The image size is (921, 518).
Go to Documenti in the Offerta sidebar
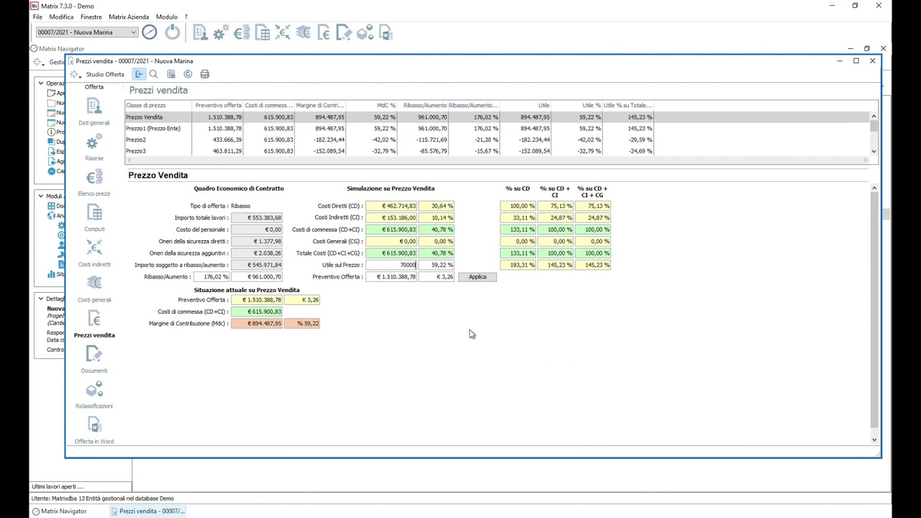click(94, 359)
